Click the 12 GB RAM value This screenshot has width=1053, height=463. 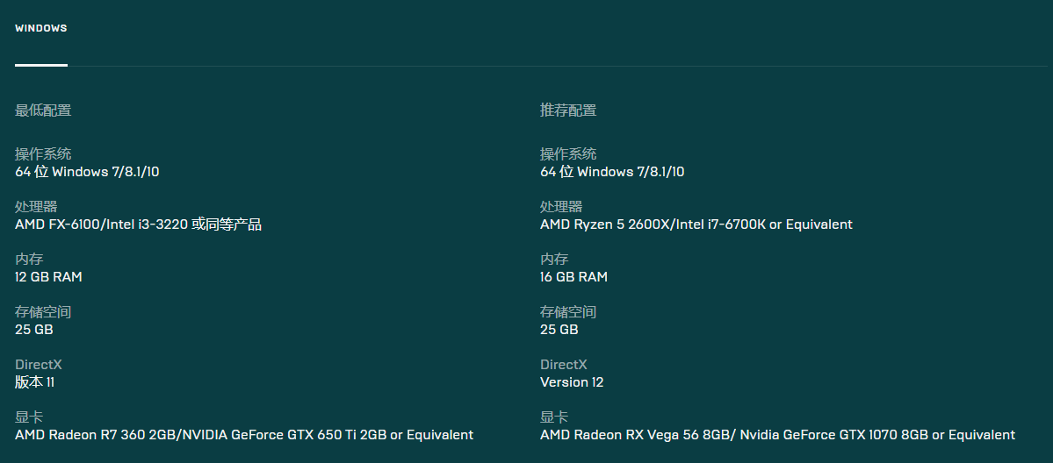[49, 277]
